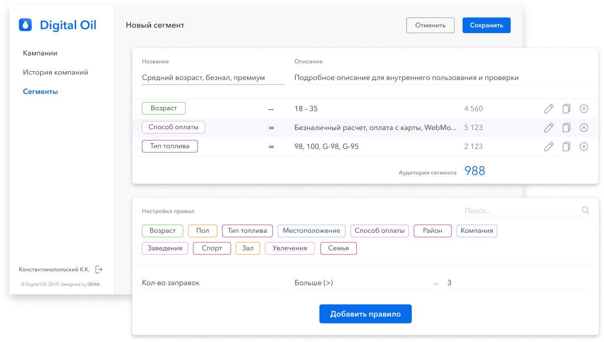Open the Кампании menu section
Screen dimensions: 604x342
40,53
